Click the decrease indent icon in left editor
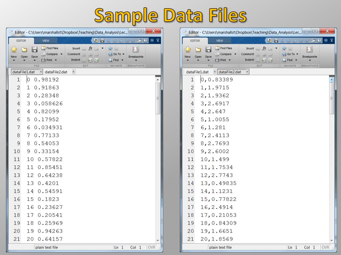Image resolution: width=341 pixels, height=255 pixels. (x=97, y=60)
